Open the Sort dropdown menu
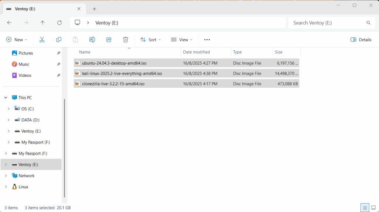This screenshot has width=379, height=212. [150, 40]
